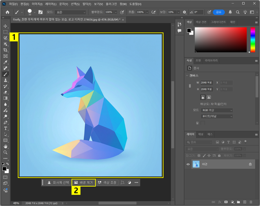260x206 pixels.
Task: Select the Zoom tool in toolbar
Action: [5, 152]
